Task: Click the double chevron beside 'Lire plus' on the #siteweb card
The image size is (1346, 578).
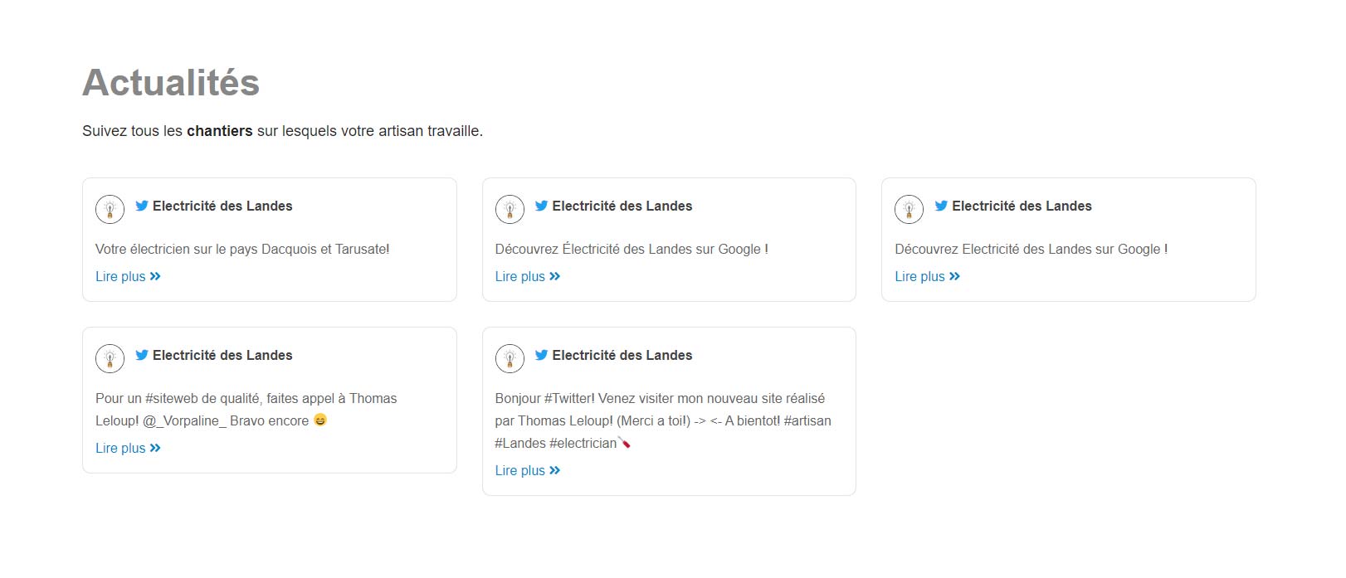Action: (x=155, y=448)
